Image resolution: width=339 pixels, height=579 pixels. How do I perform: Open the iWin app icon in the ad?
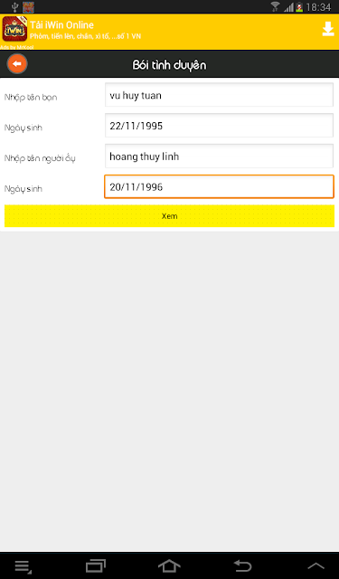pos(14,29)
